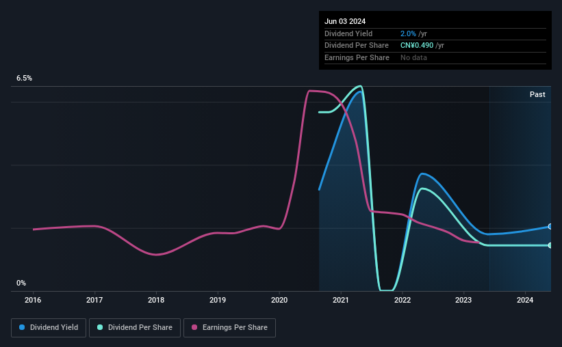
Task: Select the 2020 x-axis label
Action: [279, 300]
